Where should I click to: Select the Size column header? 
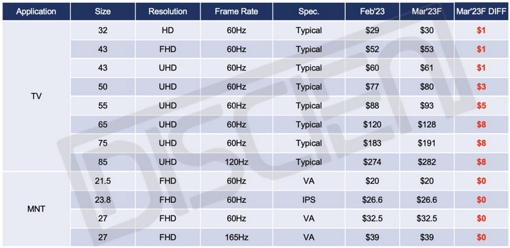point(103,11)
